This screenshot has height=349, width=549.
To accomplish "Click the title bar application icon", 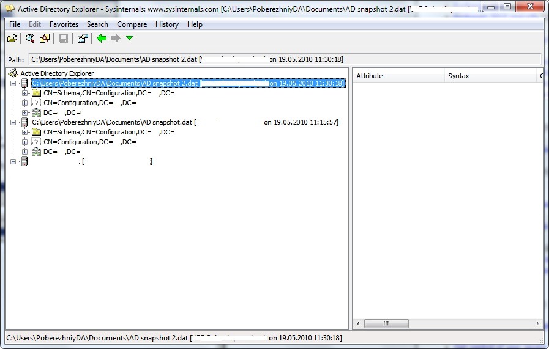I will tap(9, 9).
